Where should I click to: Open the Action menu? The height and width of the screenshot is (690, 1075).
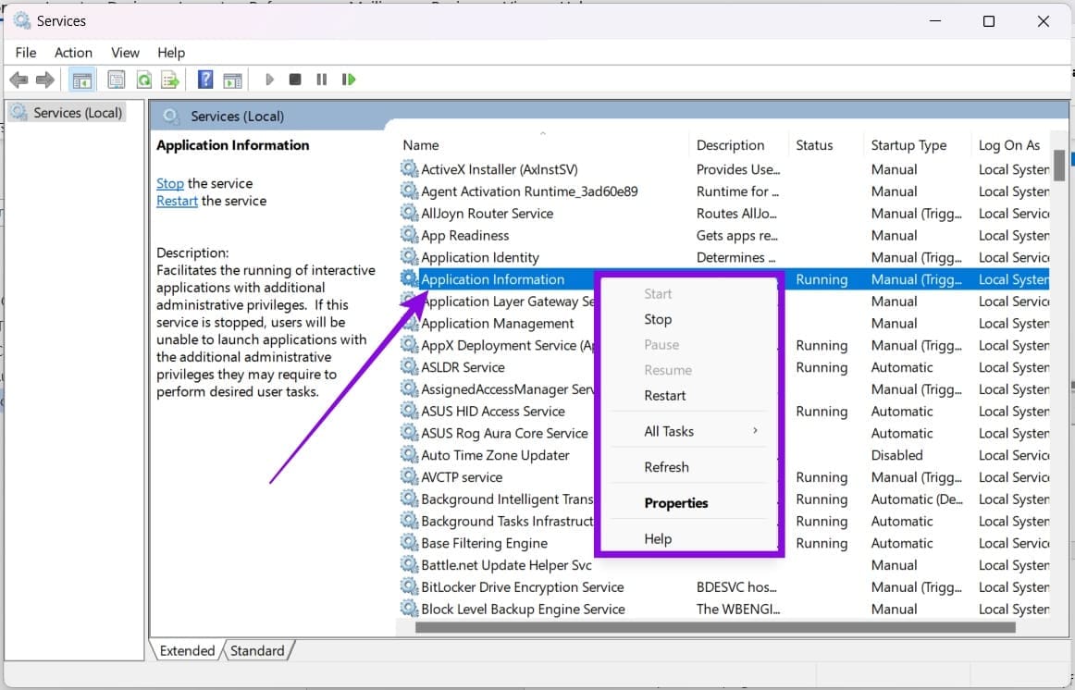[x=73, y=53]
